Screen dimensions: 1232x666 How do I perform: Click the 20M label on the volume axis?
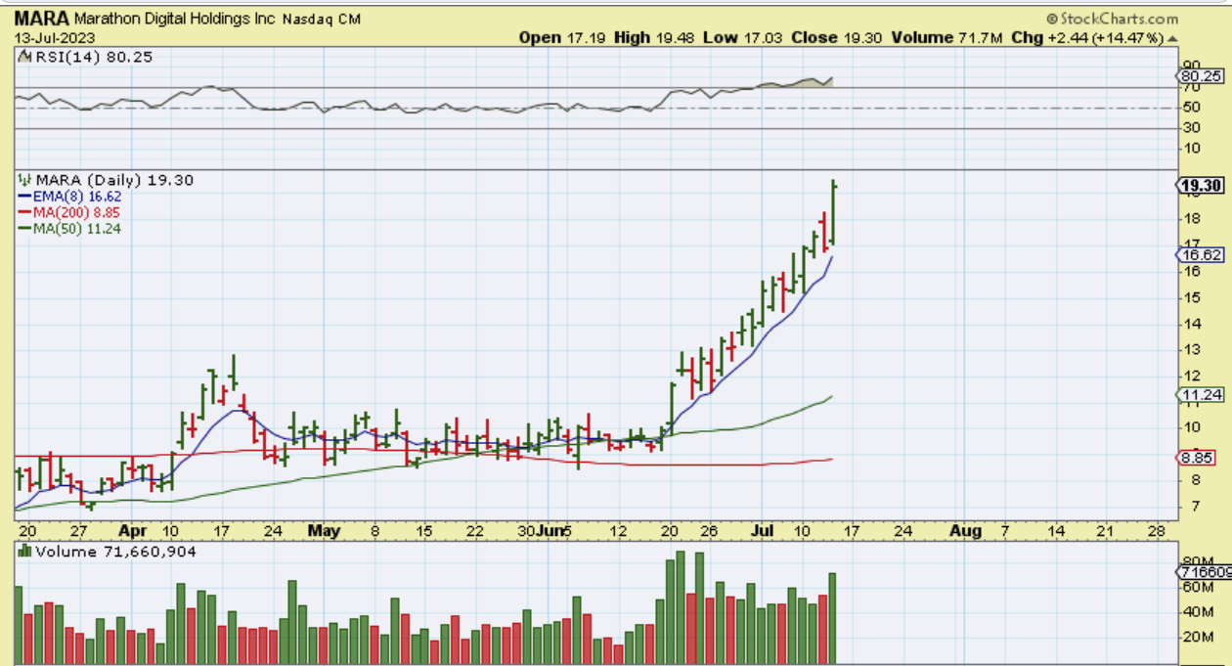point(1196,638)
